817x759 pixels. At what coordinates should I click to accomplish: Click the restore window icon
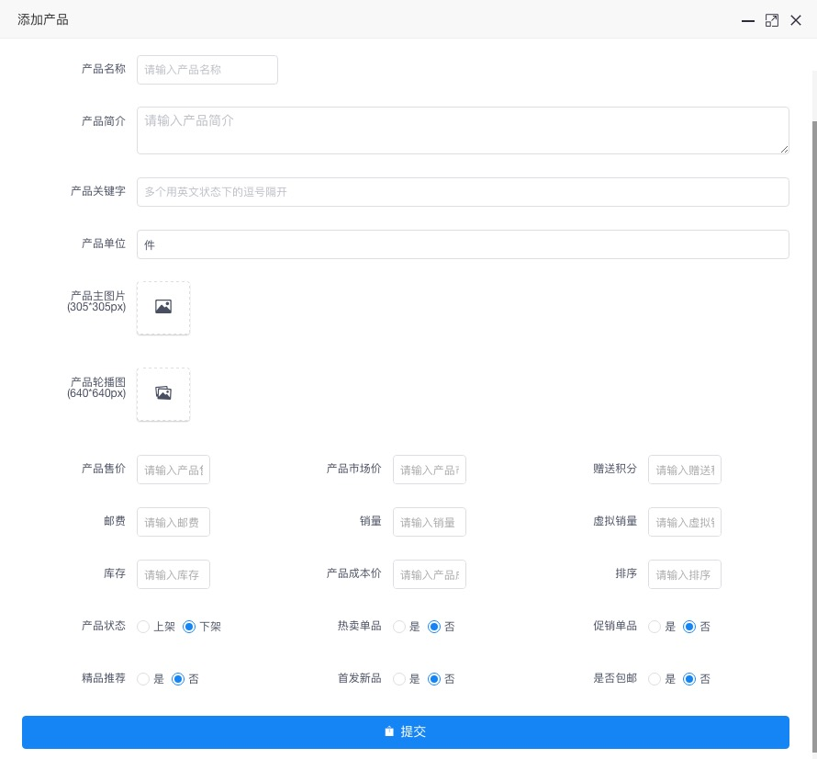772,19
